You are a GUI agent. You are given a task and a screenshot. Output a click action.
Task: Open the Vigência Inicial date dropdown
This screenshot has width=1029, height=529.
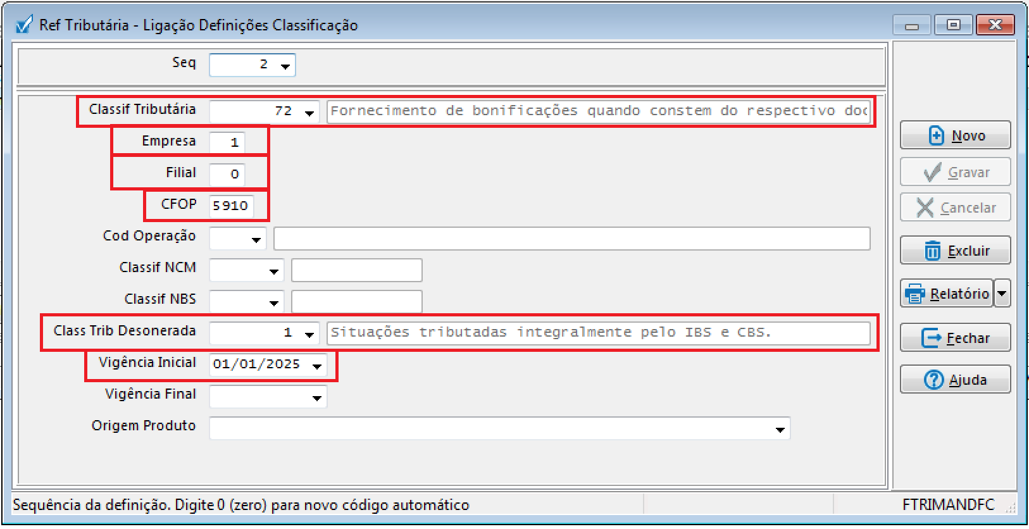(317, 366)
